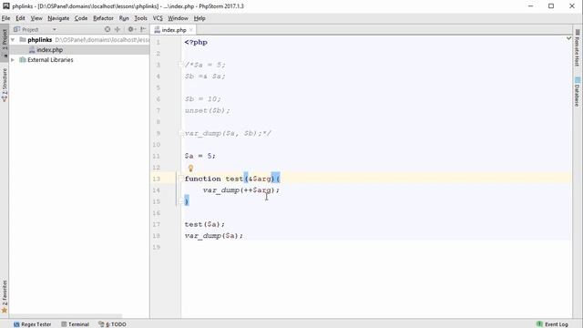
Task: Click the inspection checkmark in editor corner
Action: [x=568, y=38]
